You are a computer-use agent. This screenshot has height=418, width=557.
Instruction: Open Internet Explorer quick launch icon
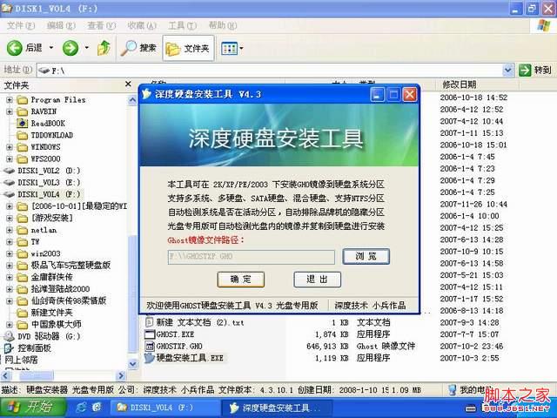click(x=81, y=408)
